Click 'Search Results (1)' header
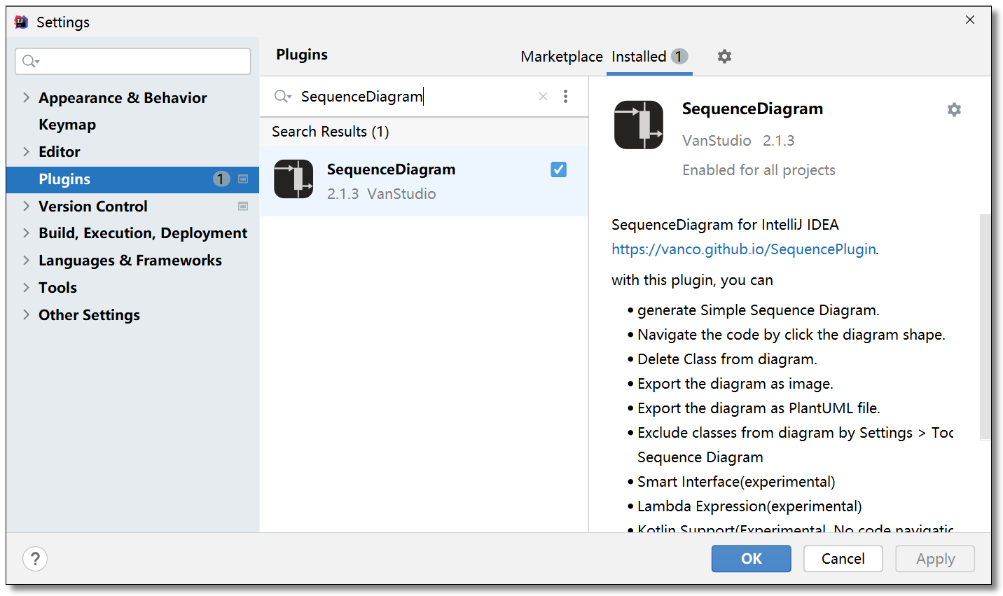This screenshot has width=1003, height=596. pyautogui.click(x=331, y=132)
